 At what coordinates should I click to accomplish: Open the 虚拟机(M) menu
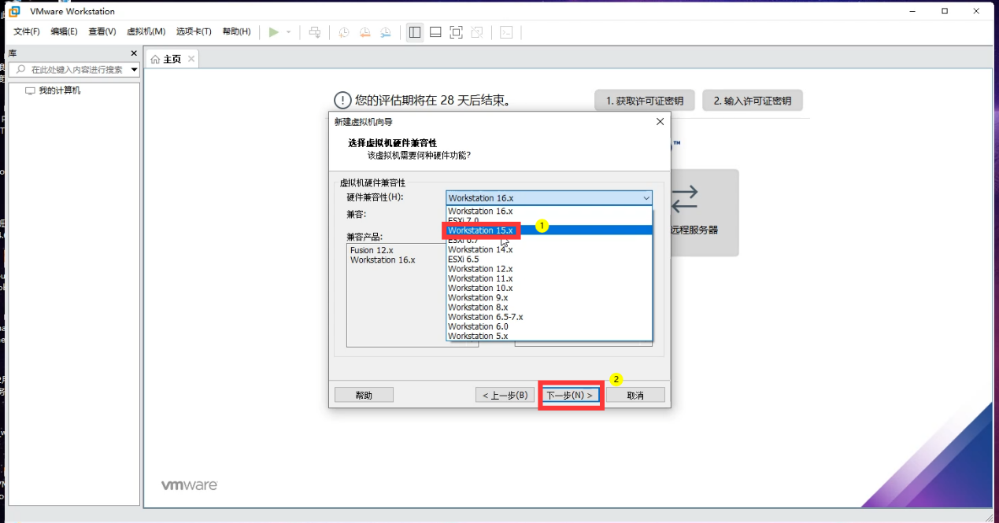click(146, 31)
